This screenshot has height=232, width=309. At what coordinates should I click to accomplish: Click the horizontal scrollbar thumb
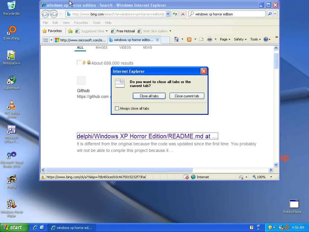pyautogui.click(x=119, y=170)
